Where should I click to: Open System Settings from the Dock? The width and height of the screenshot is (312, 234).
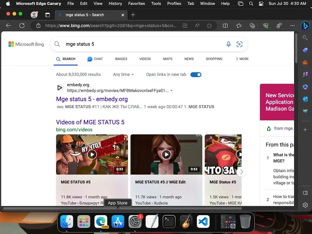(135, 222)
